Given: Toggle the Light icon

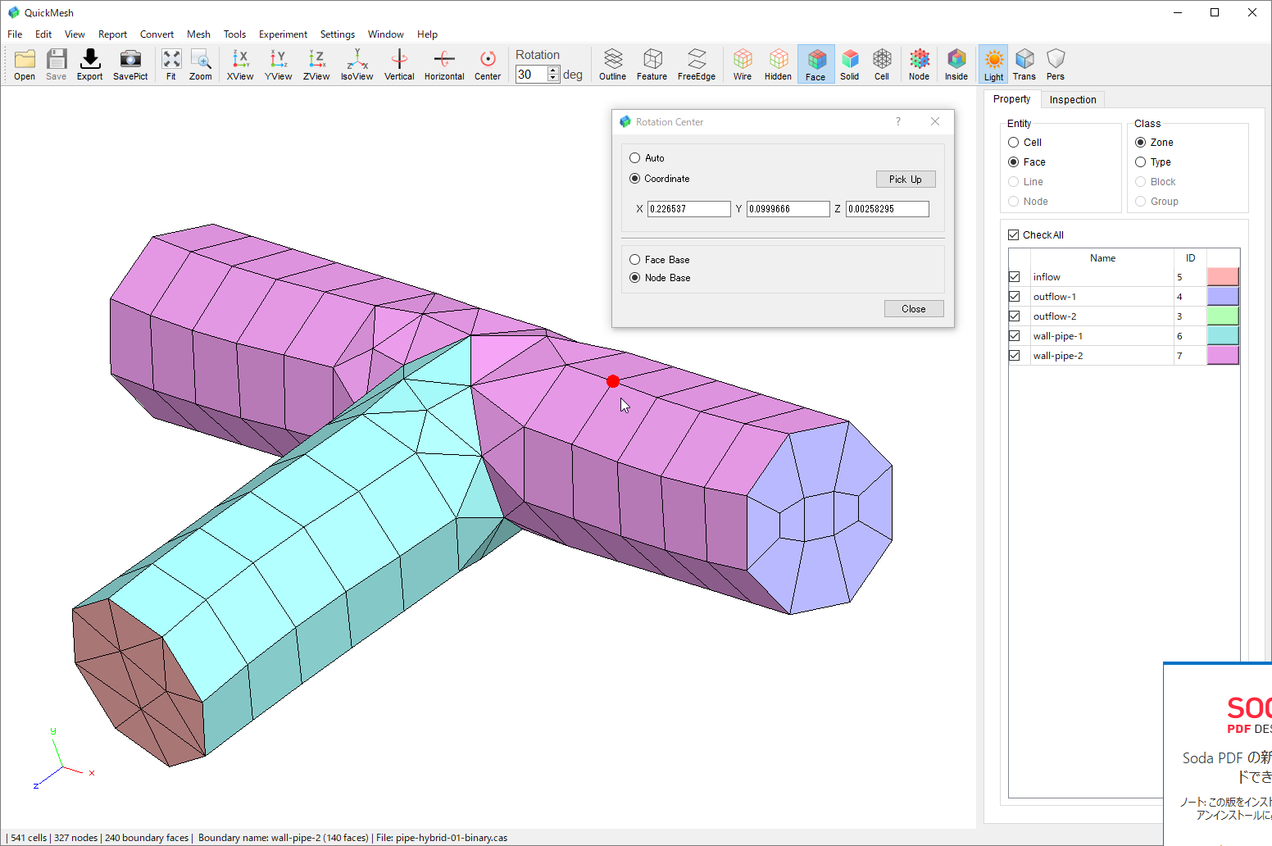Looking at the screenshot, I should pyautogui.click(x=993, y=64).
